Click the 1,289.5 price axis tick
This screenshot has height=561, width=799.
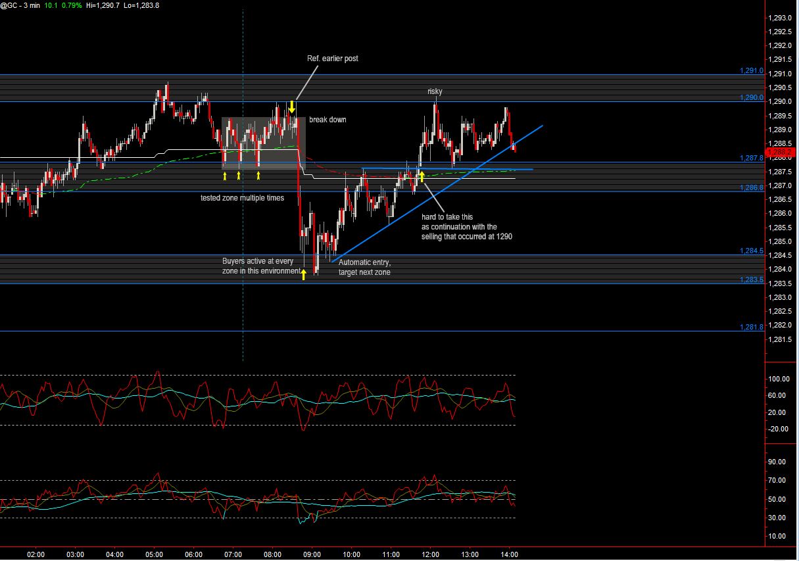(780, 116)
